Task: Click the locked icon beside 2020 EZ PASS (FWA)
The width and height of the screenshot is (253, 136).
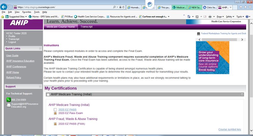Action: click(55, 124)
